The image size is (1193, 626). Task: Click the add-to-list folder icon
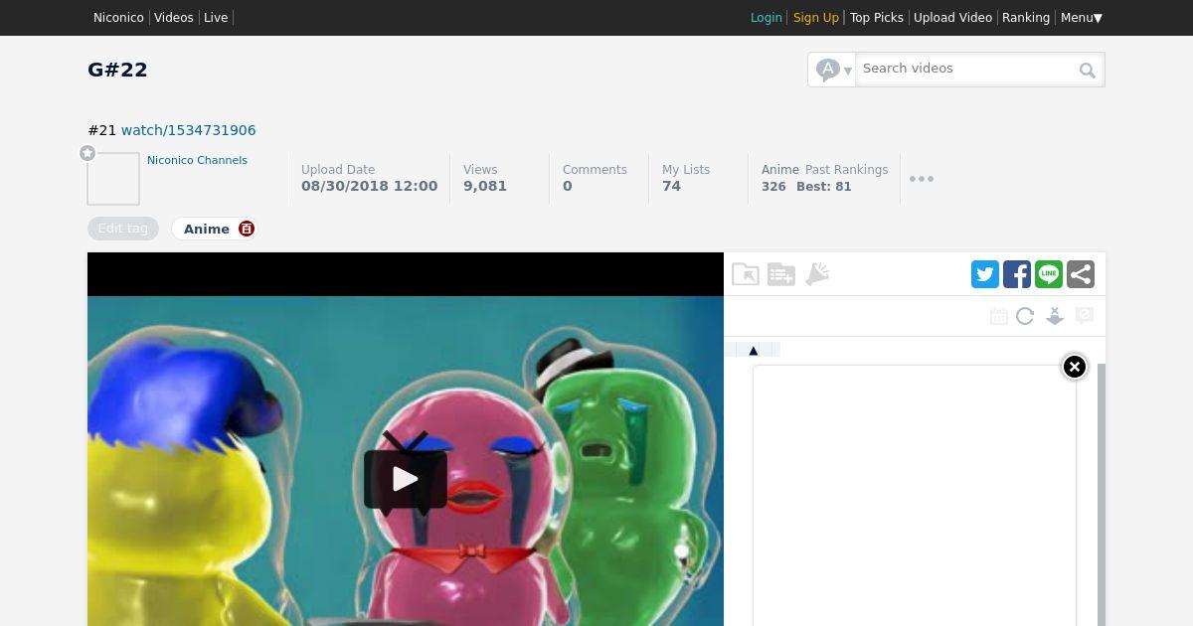781,274
